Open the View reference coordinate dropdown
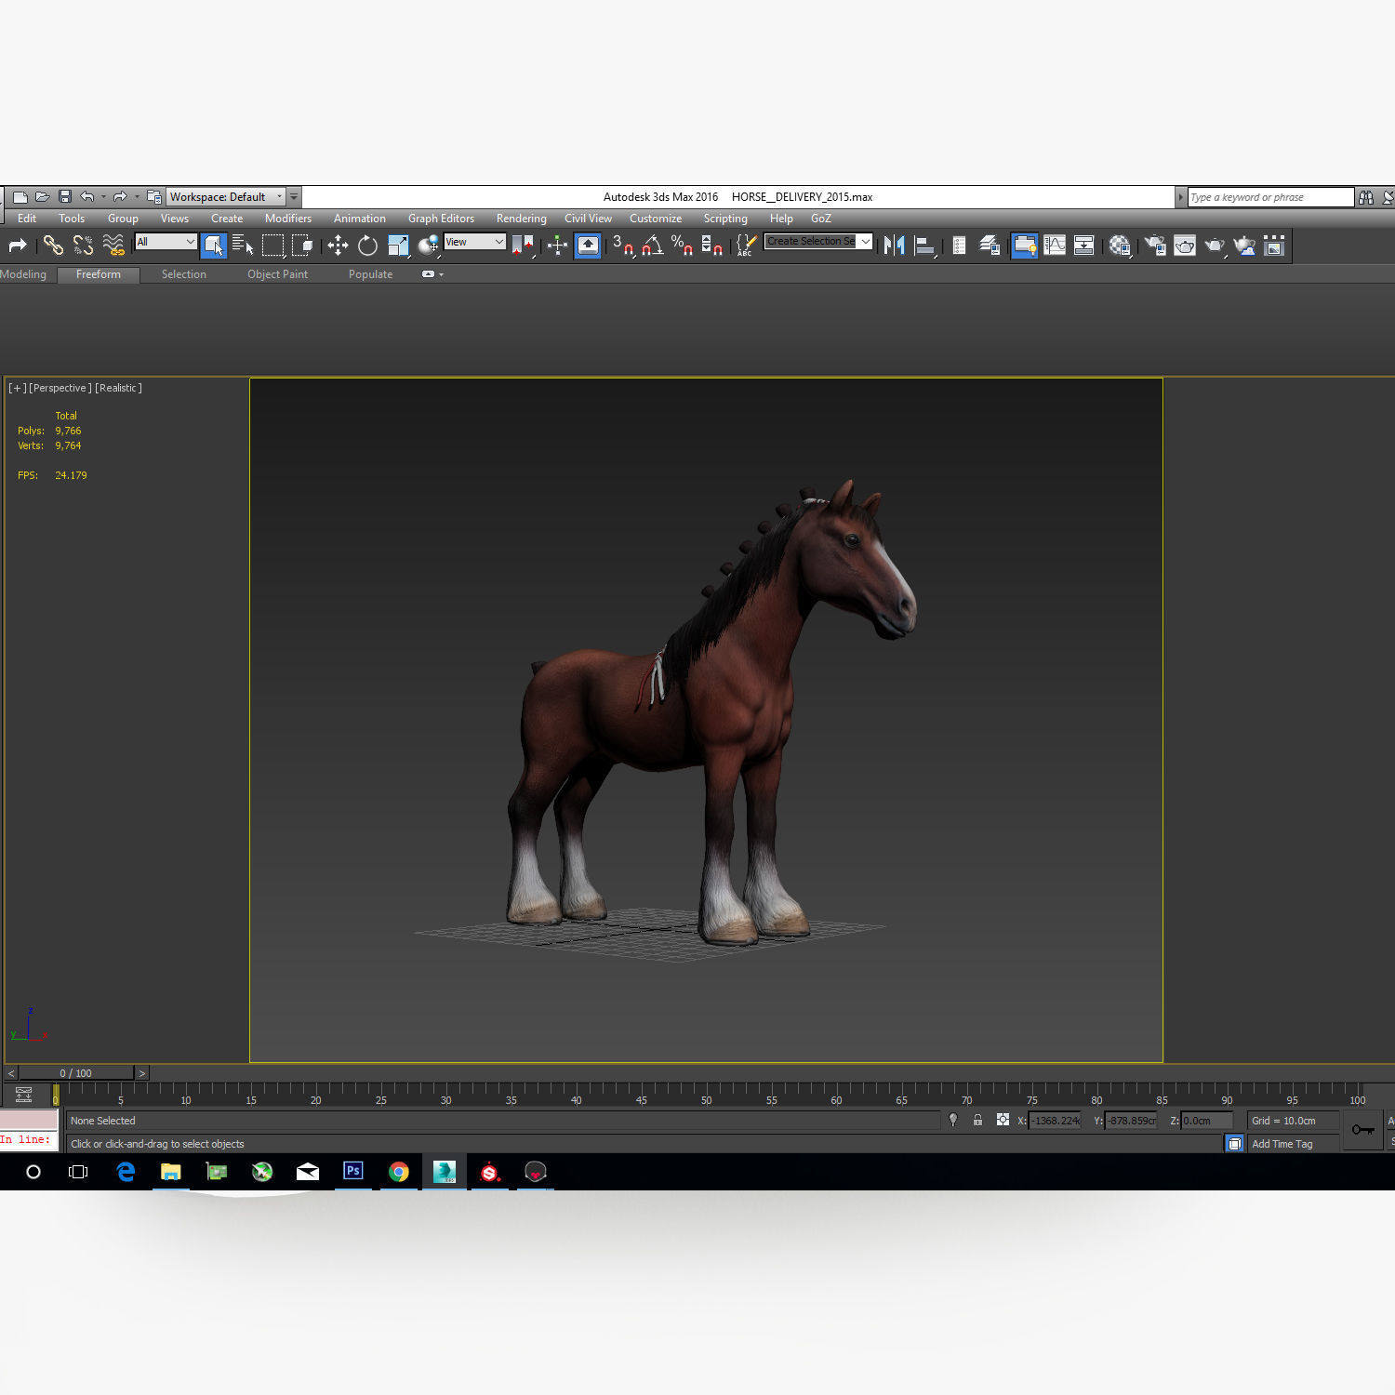The width and height of the screenshot is (1395, 1395). pyautogui.click(x=474, y=242)
